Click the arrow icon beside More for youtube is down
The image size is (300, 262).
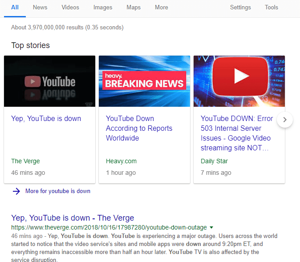coord(16,191)
